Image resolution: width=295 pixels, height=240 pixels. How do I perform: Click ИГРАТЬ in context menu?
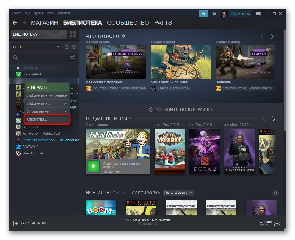click(47, 87)
